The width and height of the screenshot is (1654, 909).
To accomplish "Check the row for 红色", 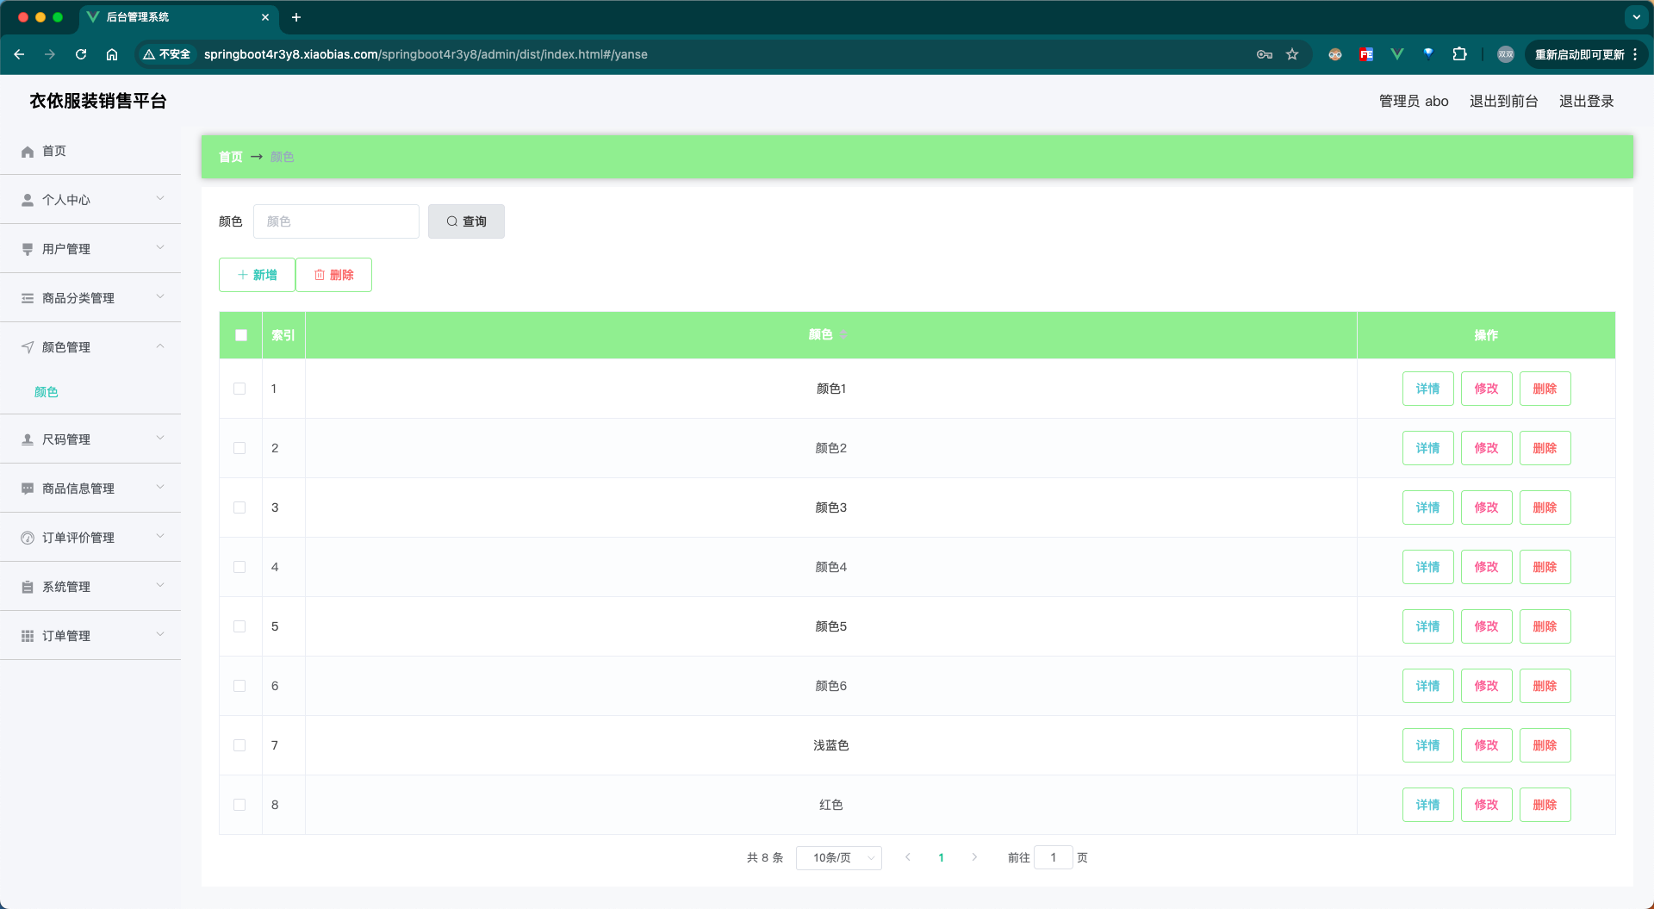I will (x=239, y=805).
